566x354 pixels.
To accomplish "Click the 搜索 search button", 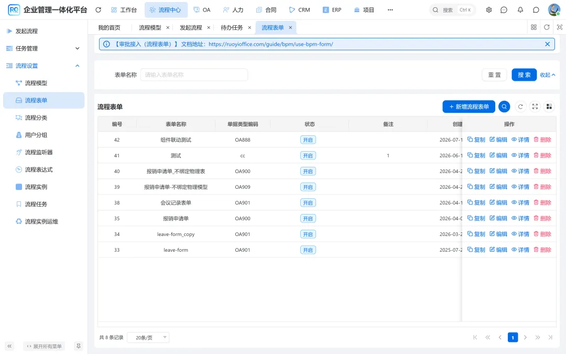I will pyautogui.click(x=524, y=75).
